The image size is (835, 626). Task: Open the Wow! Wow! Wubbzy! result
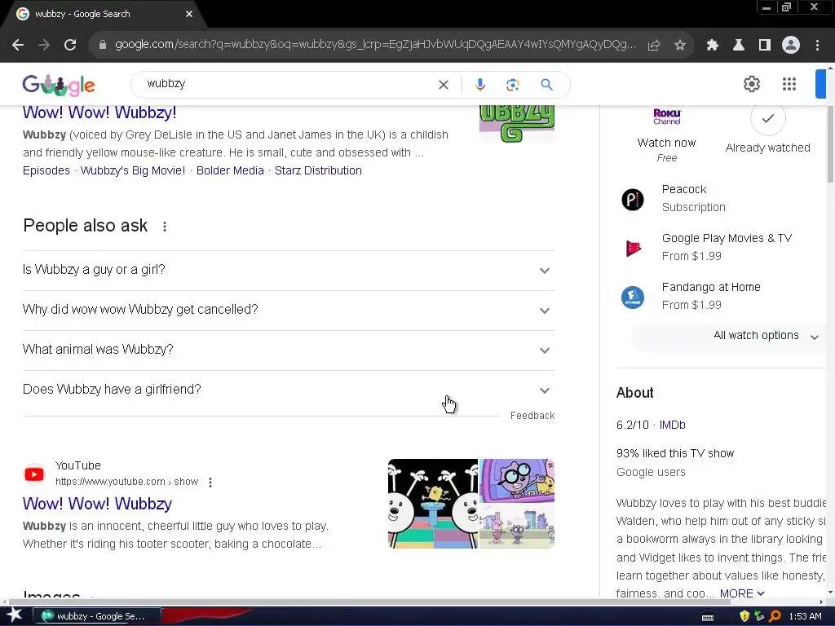pos(99,112)
